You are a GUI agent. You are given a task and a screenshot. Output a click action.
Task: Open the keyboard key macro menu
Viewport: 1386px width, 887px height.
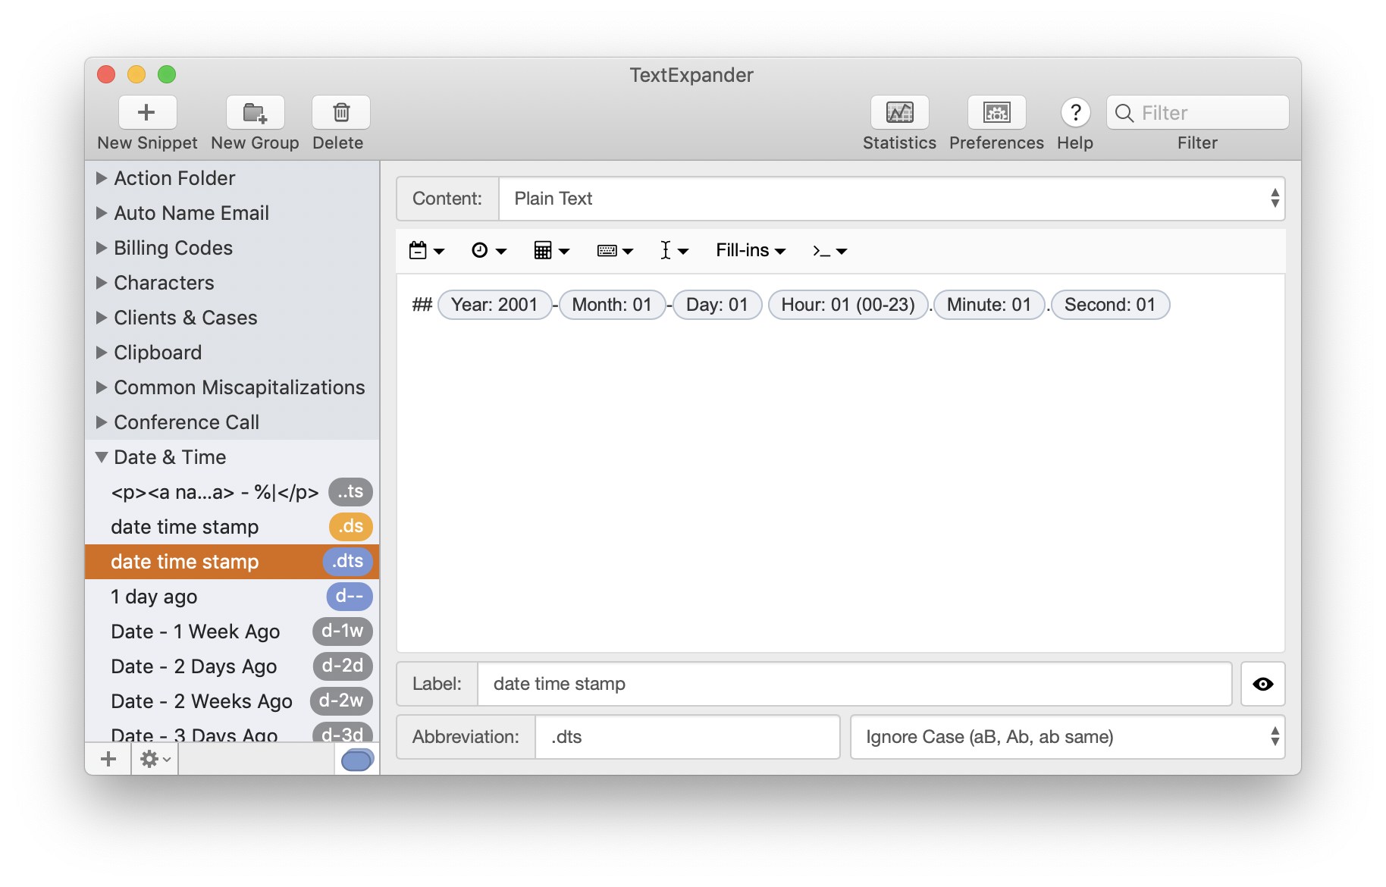[x=615, y=250]
